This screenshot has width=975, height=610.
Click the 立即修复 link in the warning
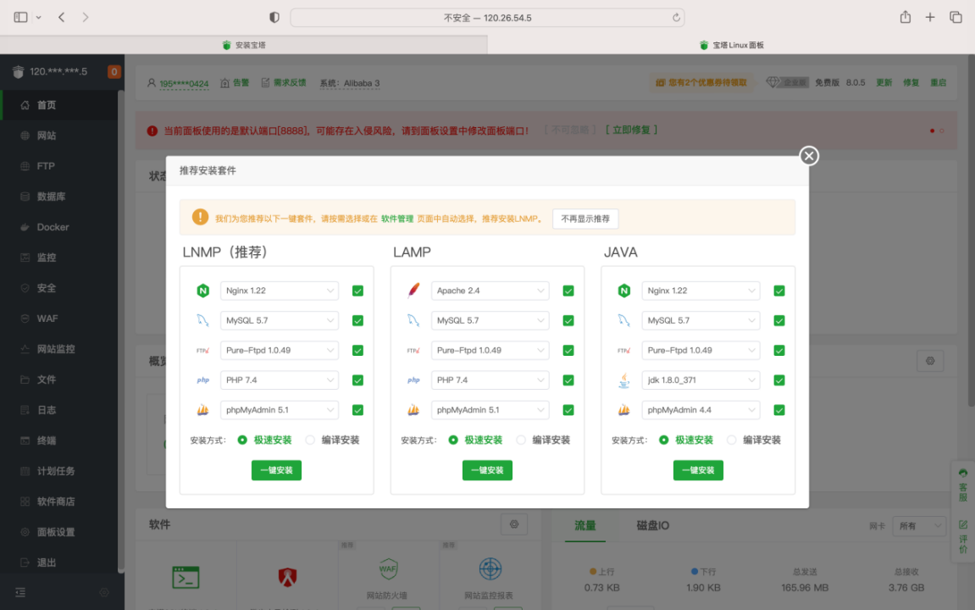[631, 130]
